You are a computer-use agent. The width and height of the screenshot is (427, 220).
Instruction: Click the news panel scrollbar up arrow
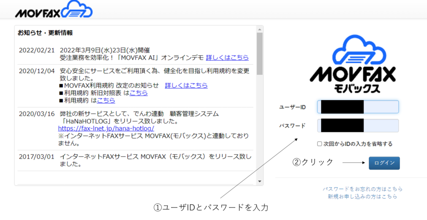click(x=259, y=30)
